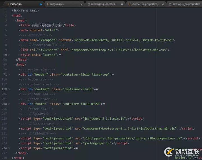Click the <!DOCTYPE html> text
Screen dimensions: 202x160
(25, 11)
